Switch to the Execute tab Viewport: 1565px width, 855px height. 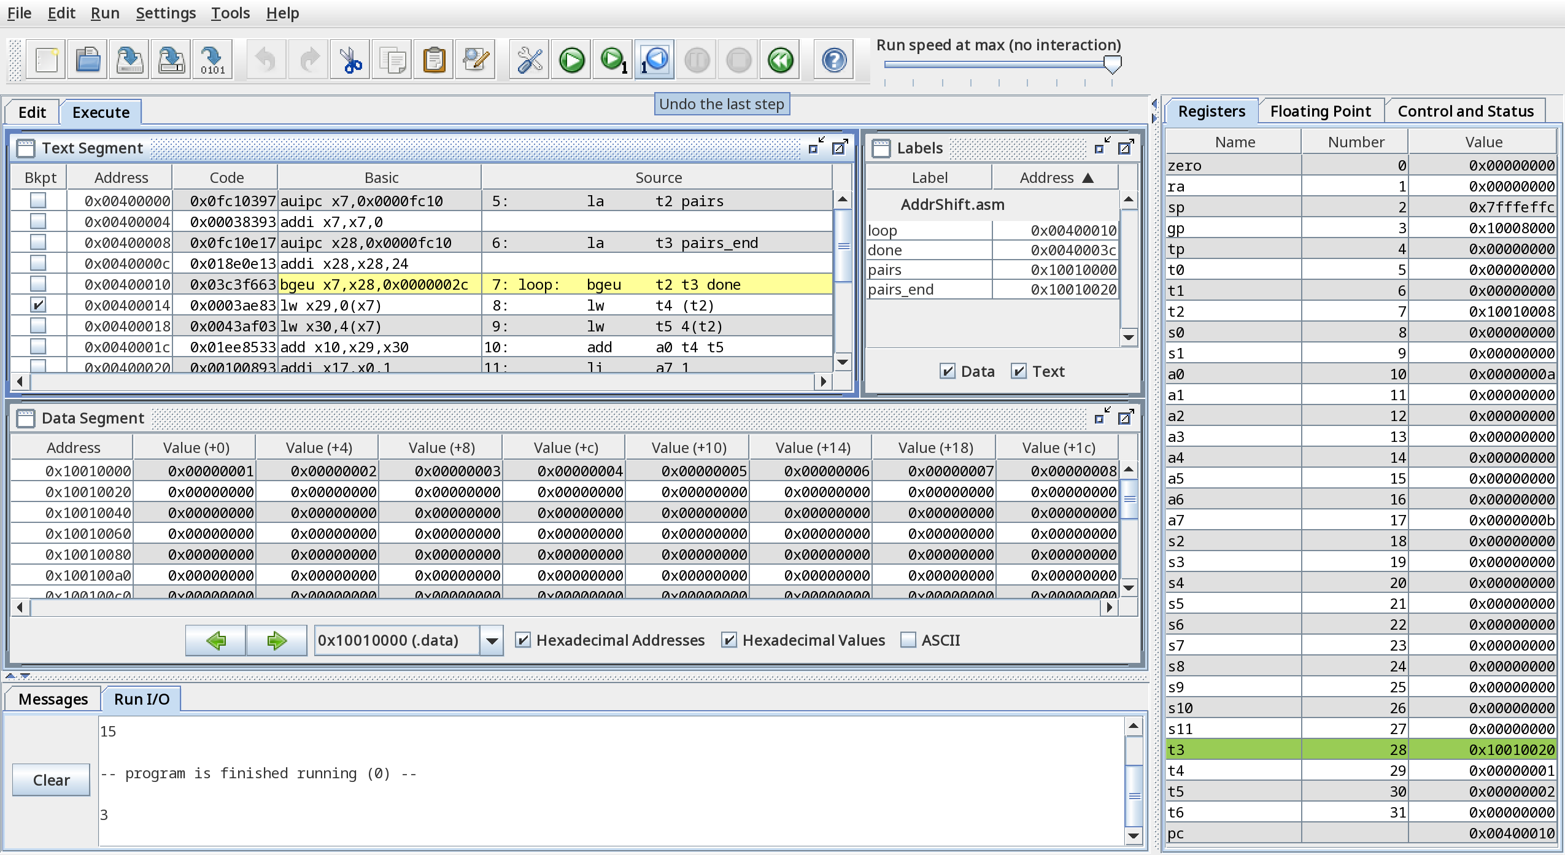coord(101,112)
